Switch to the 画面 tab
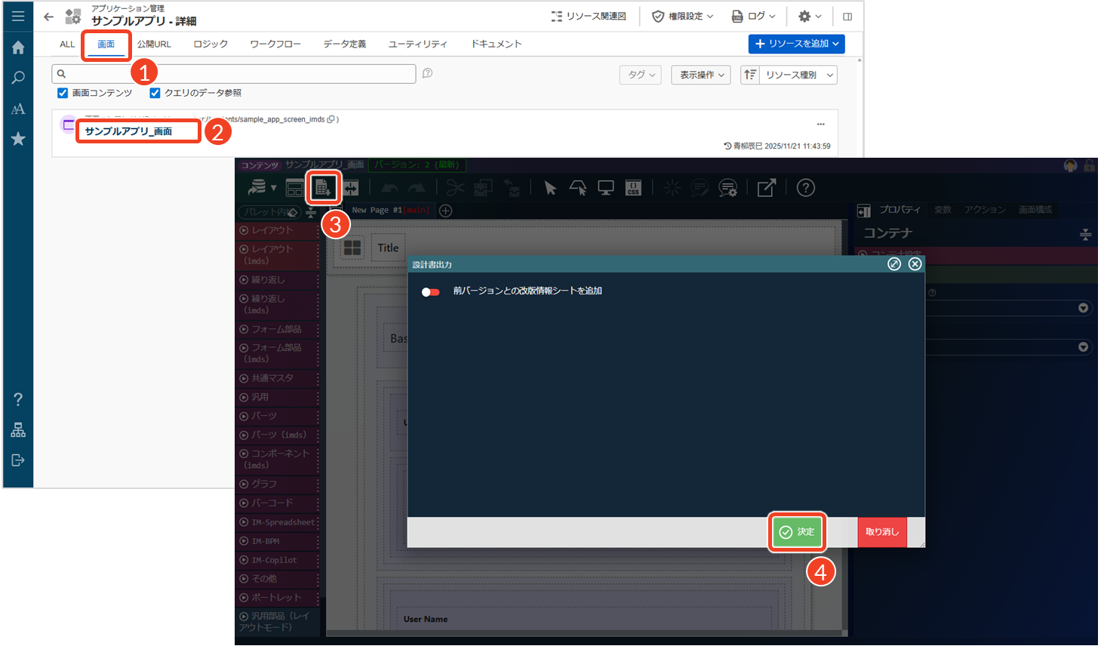The height and width of the screenshot is (646, 1101). (106, 45)
